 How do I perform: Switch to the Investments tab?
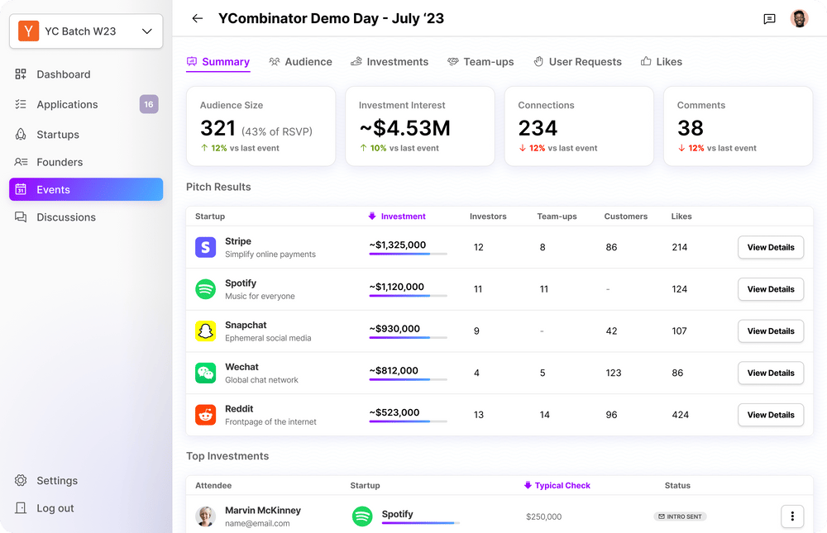390,62
